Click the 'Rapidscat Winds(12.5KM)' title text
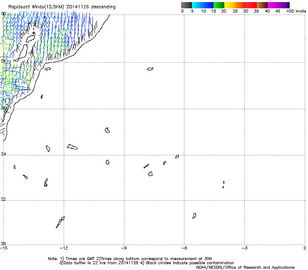The width and height of the screenshot is (308, 270). (36, 7)
